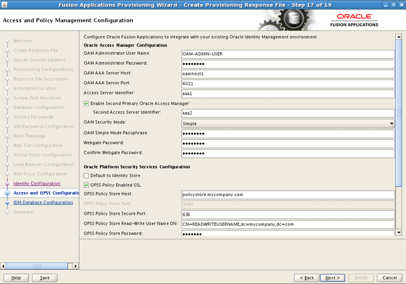Click the Access Server Identifier field
The width and height of the screenshot is (406, 284).
(288, 93)
